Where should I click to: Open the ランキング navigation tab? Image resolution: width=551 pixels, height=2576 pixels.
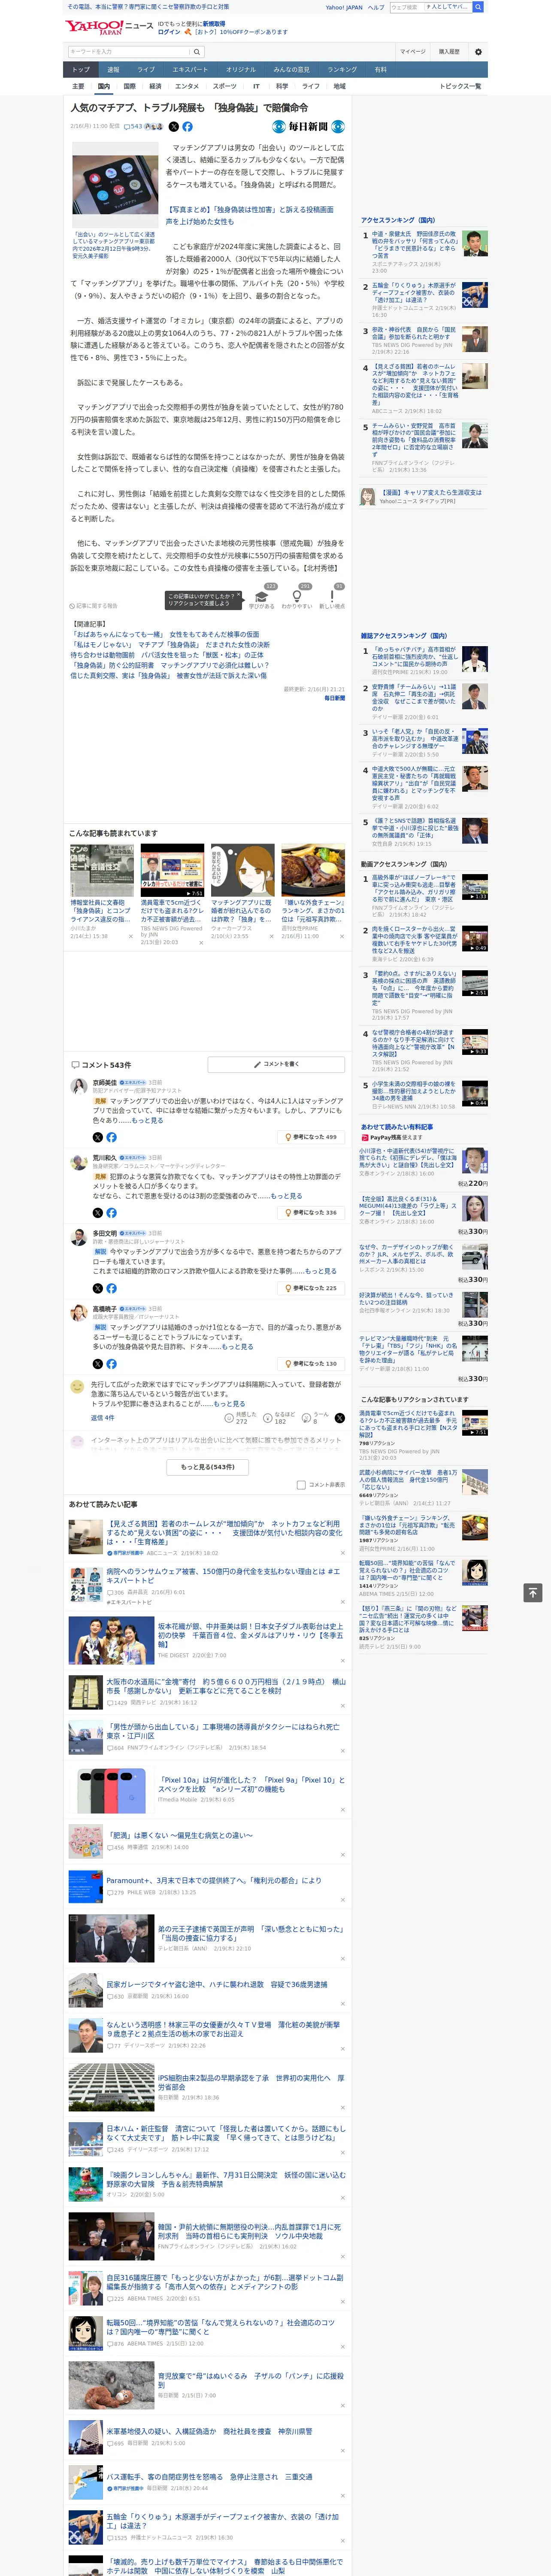(x=342, y=69)
